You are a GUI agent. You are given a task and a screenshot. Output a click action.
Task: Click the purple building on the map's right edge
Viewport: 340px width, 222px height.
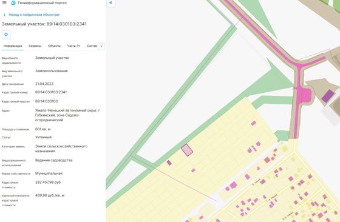coord(328,96)
